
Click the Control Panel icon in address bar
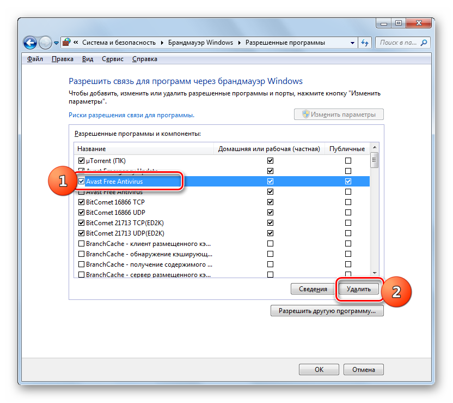66,43
